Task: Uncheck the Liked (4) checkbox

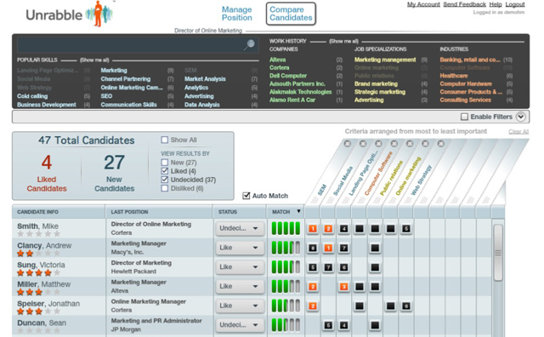Action: tap(164, 171)
